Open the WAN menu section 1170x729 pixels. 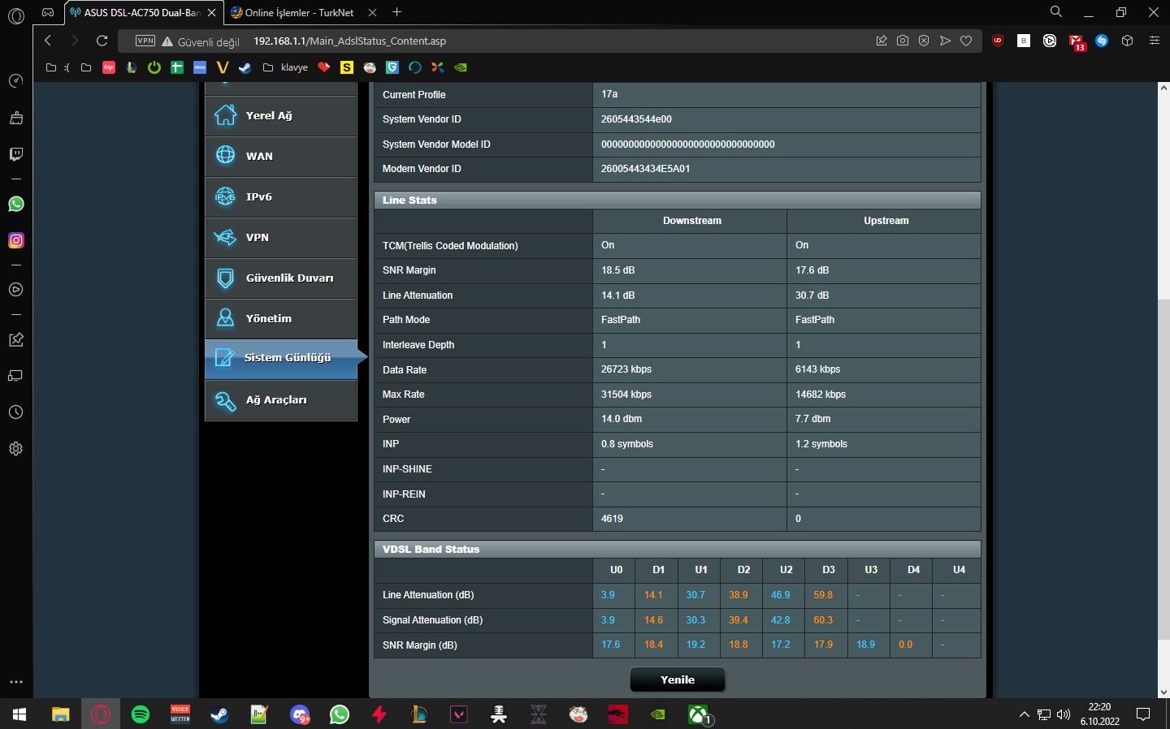pos(281,157)
